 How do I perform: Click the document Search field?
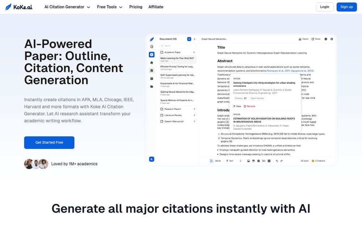[x=178, y=46]
